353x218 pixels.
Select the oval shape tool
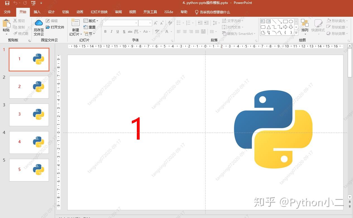click(x=291, y=22)
